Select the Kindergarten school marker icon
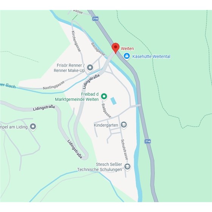Viewport: 212px width, 212px height. 123,125
